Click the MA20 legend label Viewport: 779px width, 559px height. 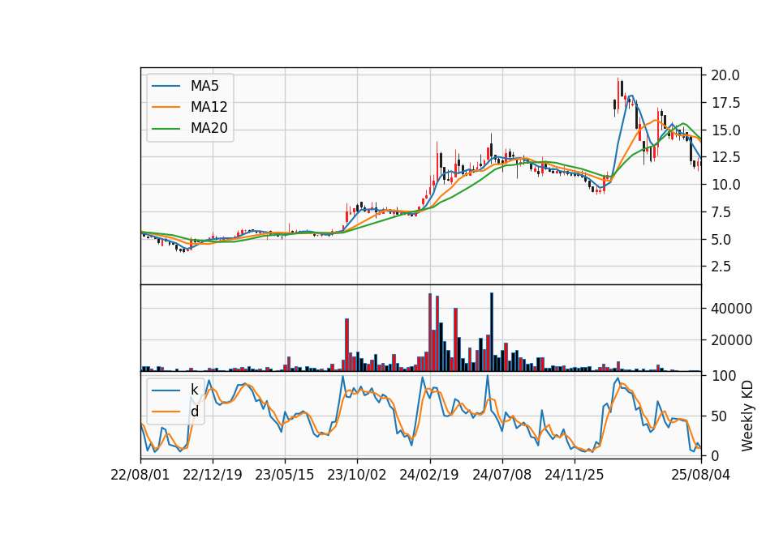click(x=209, y=128)
